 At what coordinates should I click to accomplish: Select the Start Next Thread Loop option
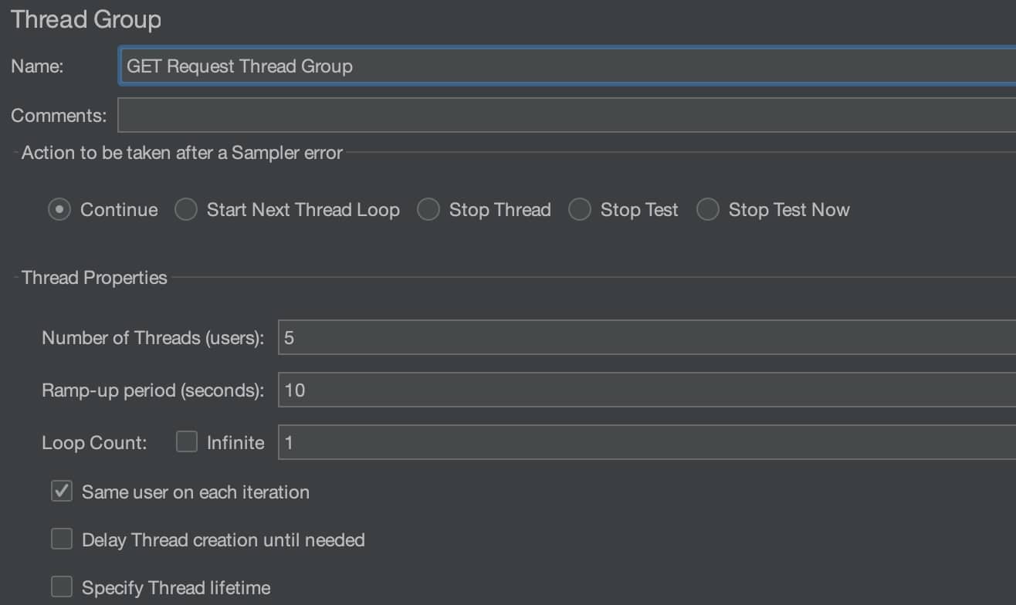(185, 209)
